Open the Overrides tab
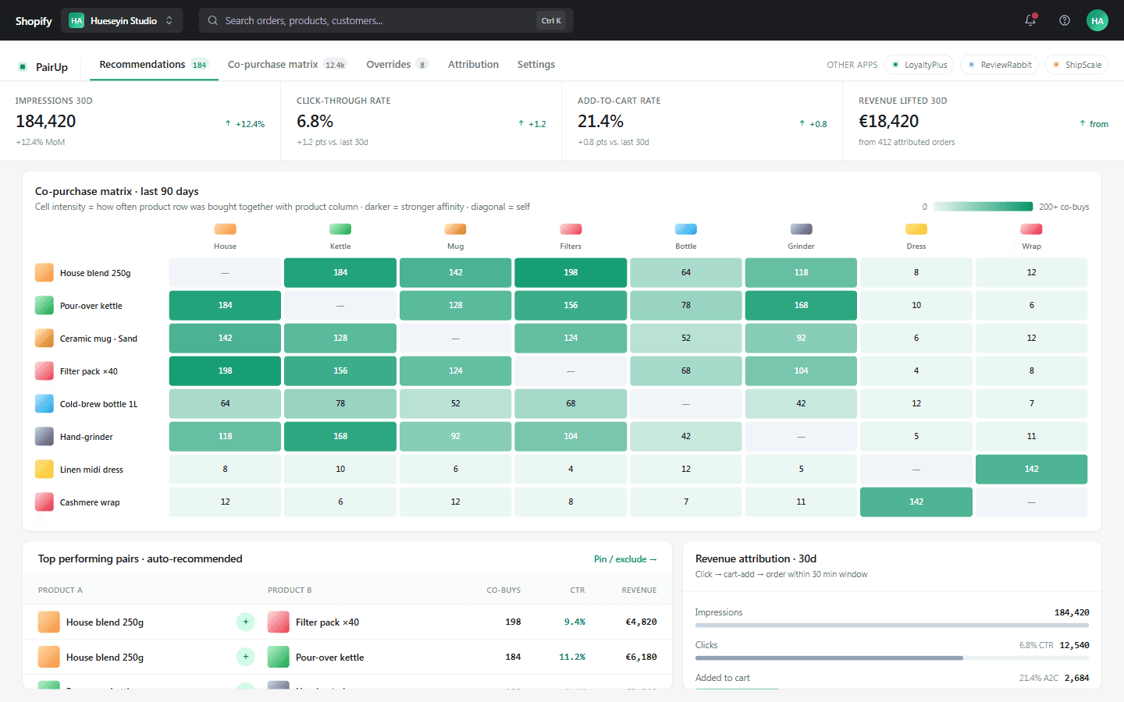The height and width of the screenshot is (702, 1124). tap(397, 65)
